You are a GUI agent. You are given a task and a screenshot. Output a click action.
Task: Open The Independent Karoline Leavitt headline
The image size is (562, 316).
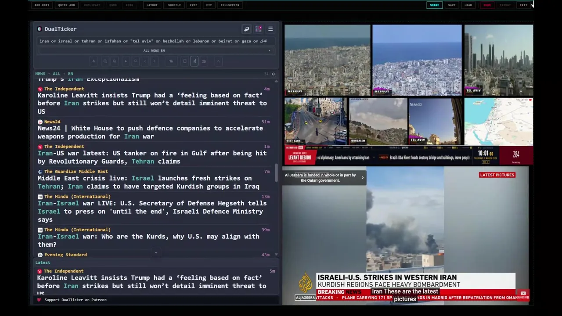(152, 103)
